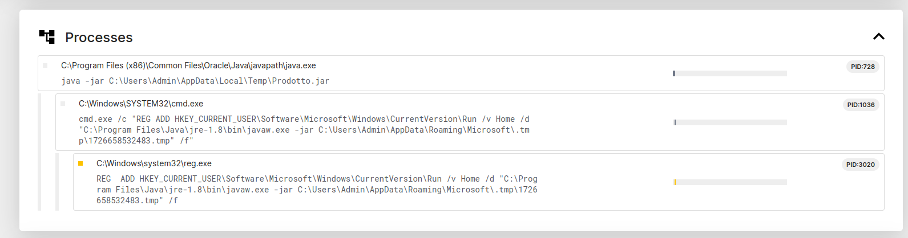Click gray status square beside cmd.exe
Image resolution: width=908 pixels, height=238 pixels.
[63, 104]
